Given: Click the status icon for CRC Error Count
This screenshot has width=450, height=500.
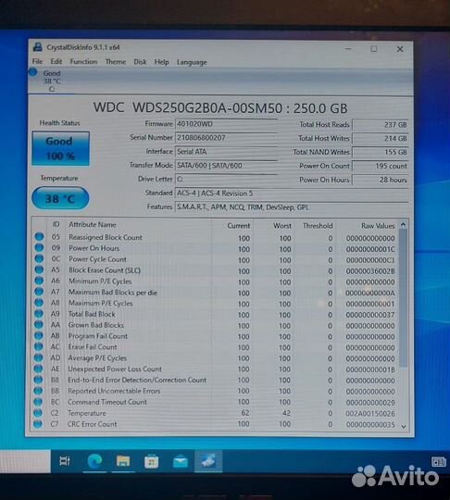Looking at the screenshot, I should tap(38, 424).
